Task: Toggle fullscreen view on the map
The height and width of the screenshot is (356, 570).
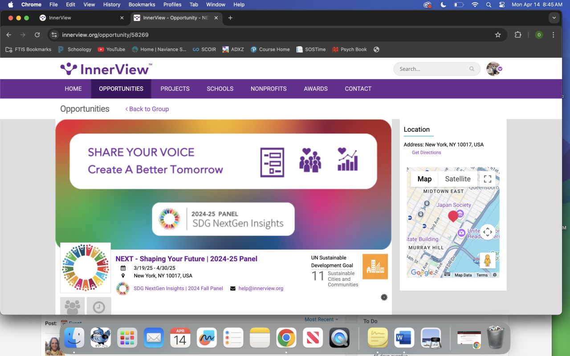Action: point(488,179)
